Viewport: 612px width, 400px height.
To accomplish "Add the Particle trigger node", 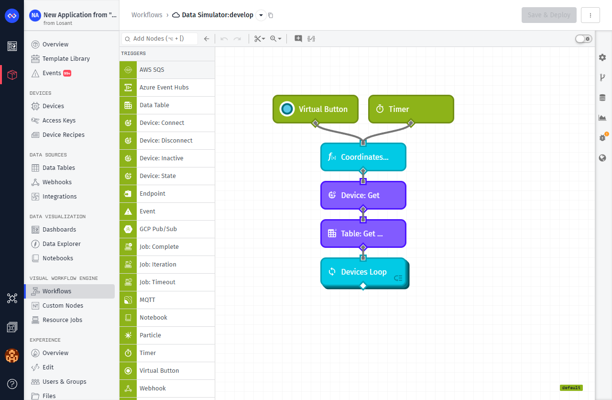I will [167, 335].
